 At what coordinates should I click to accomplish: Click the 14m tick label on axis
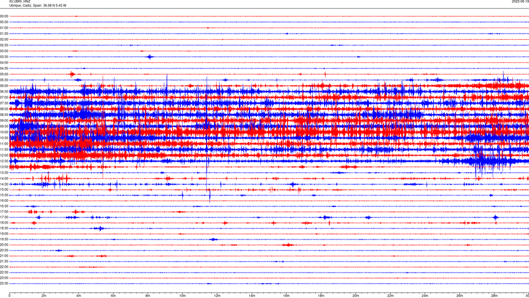(x=252, y=296)
